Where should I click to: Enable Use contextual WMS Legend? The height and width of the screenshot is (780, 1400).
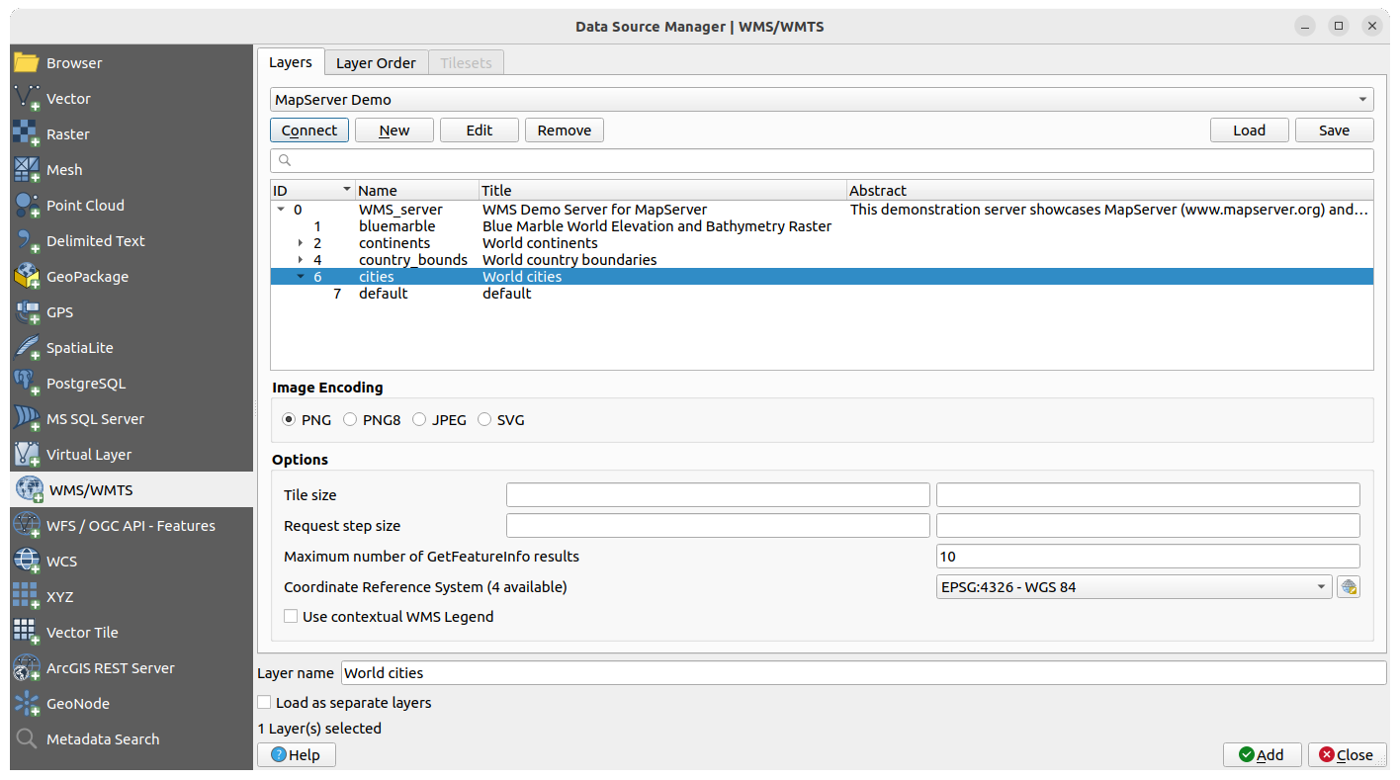(x=291, y=617)
